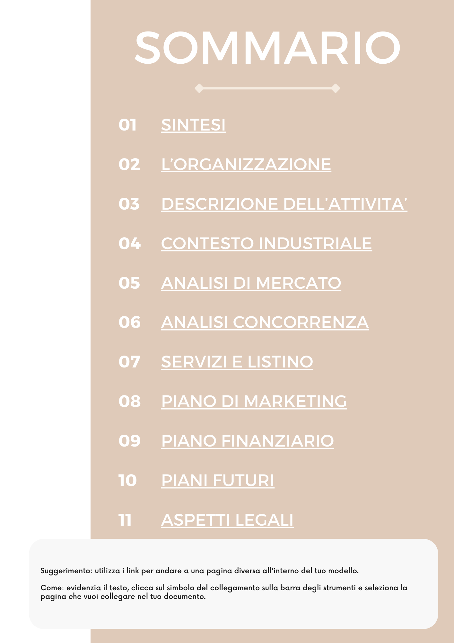Image resolution: width=454 pixels, height=643 pixels.
Task: Select the decorative divider under the title
Action: pos(267,88)
